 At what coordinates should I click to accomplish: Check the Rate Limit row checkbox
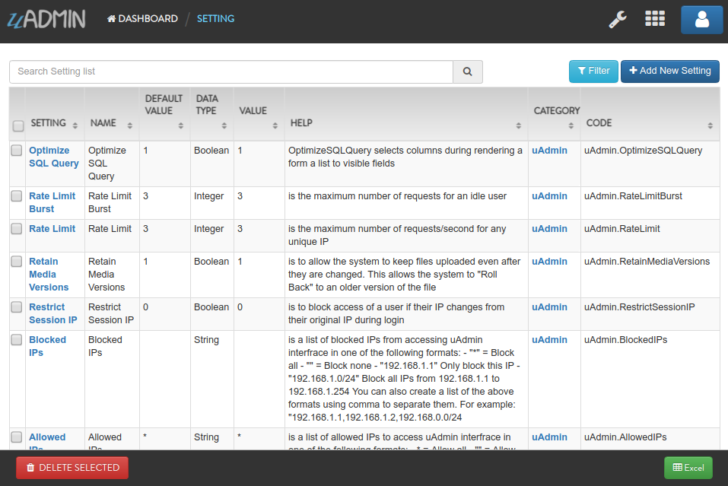point(16,229)
